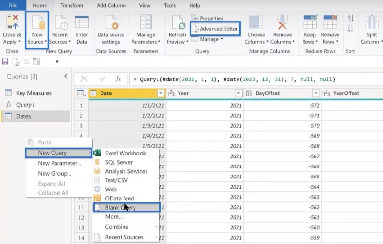383x244 pixels.
Task: Click the YearOffset column data type icon
Action: [x=326, y=93]
